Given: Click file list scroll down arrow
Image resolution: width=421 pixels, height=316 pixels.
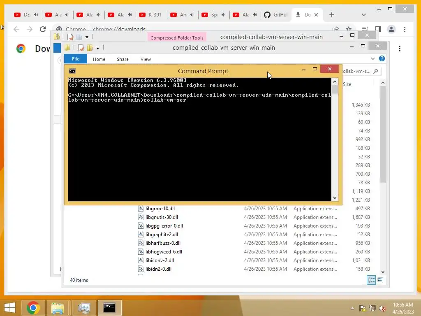Looking at the screenshot, I should tap(383, 272).
